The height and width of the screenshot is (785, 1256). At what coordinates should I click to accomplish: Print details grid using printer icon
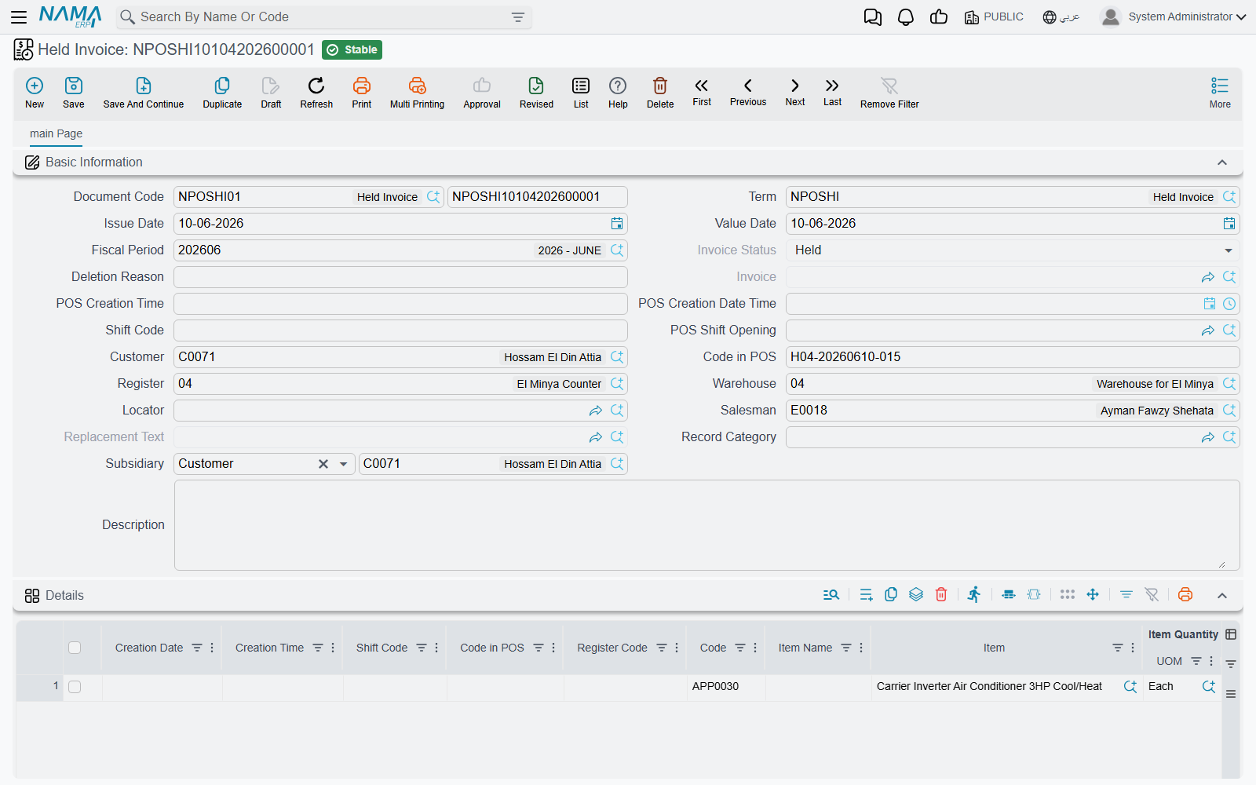point(1185,594)
